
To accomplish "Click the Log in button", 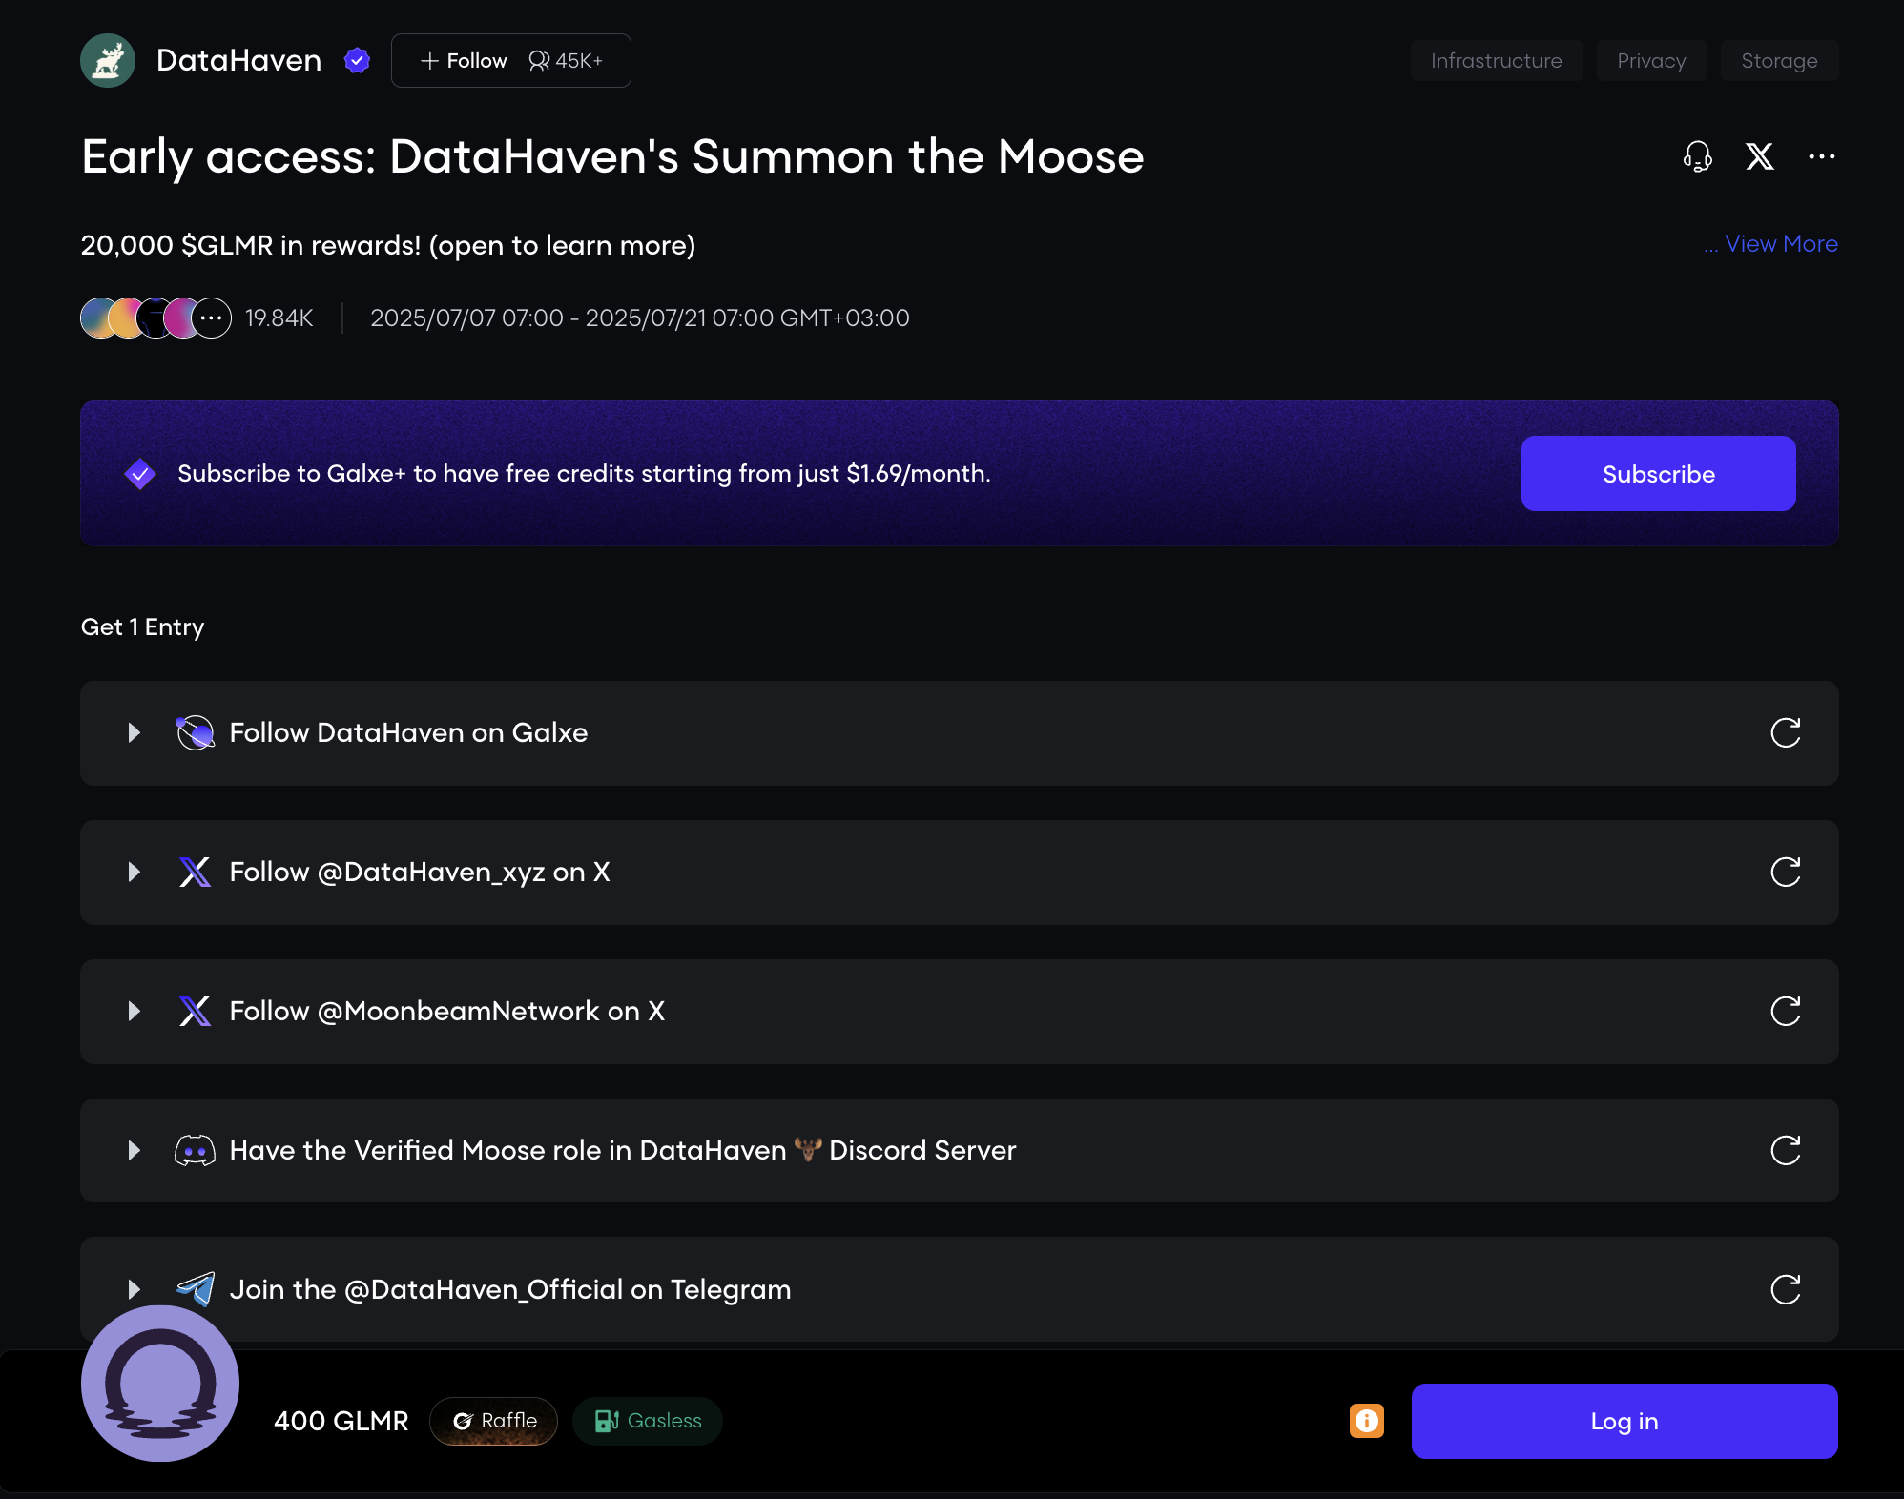I will click(x=1624, y=1421).
